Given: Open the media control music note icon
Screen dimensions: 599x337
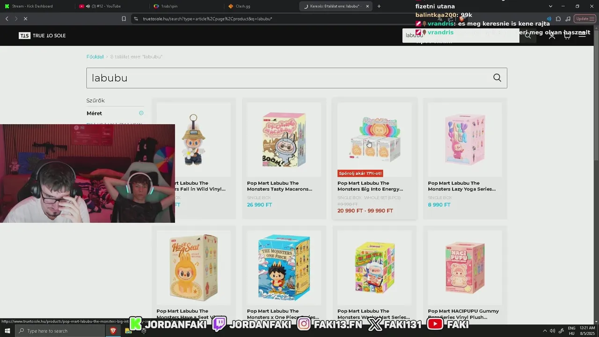Looking at the screenshot, I should pyautogui.click(x=568, y=19).
